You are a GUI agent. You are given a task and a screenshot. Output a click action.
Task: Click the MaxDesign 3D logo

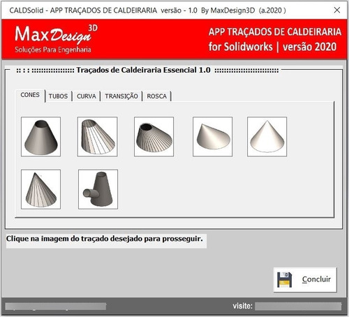(x=57, y=35)
